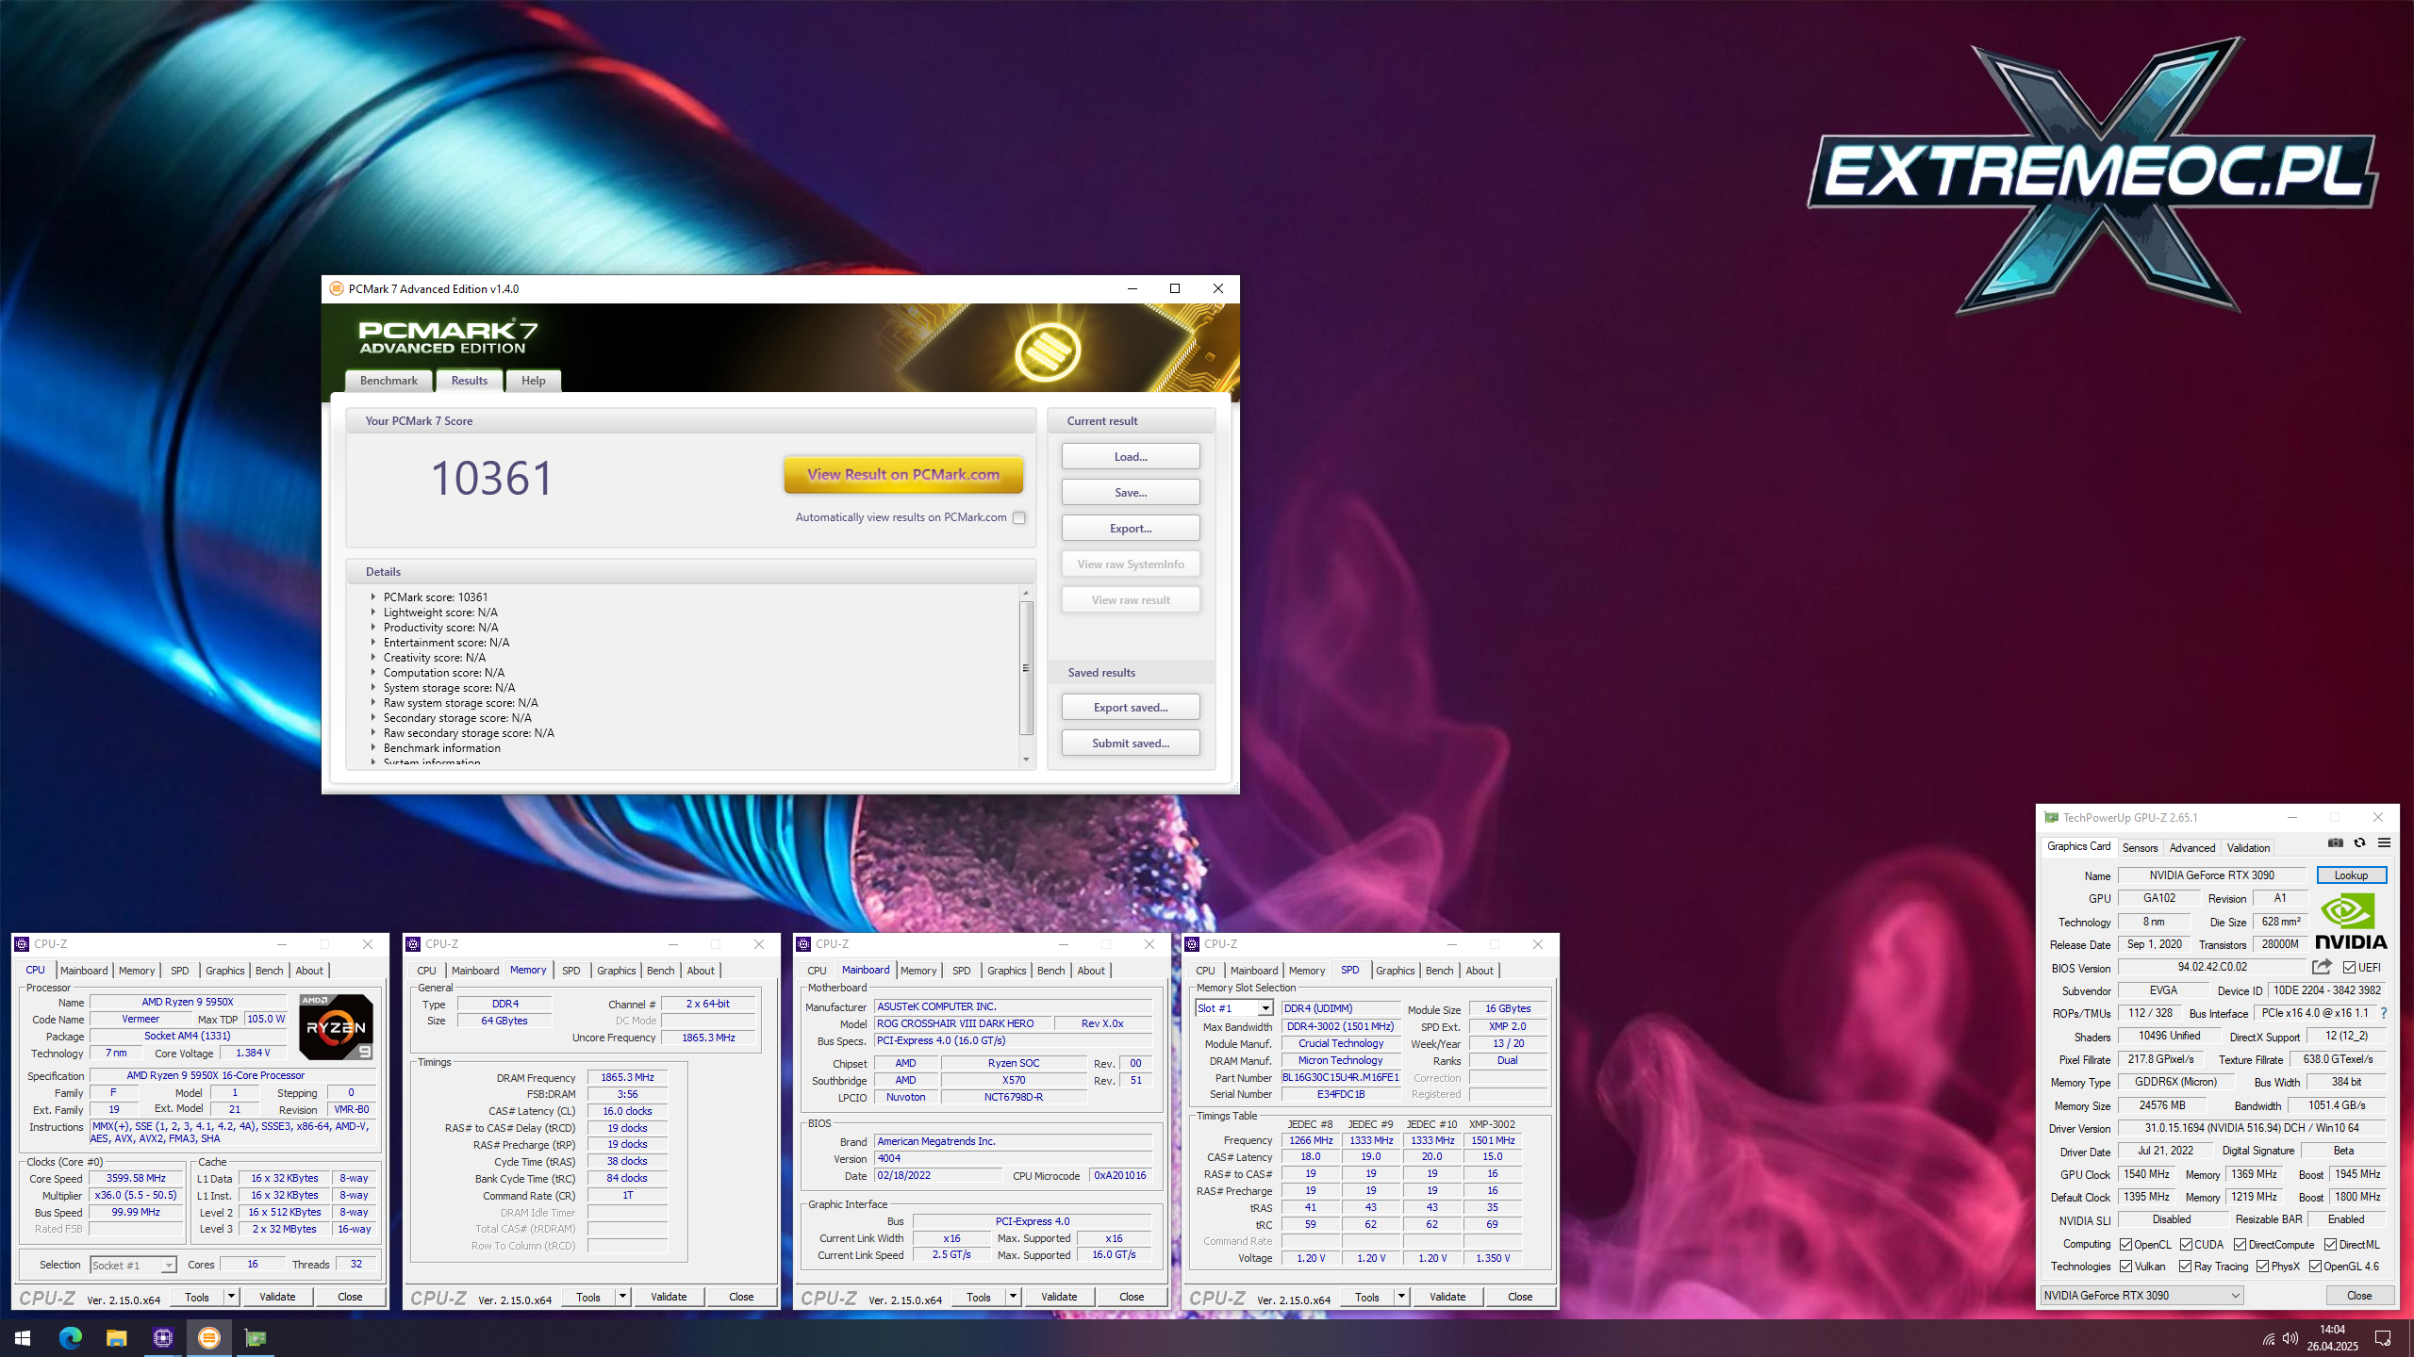Open Tools dropdown arrow in CPU-Z CPU window
Screen dimensions: 2414x1357
[231, 1297]
